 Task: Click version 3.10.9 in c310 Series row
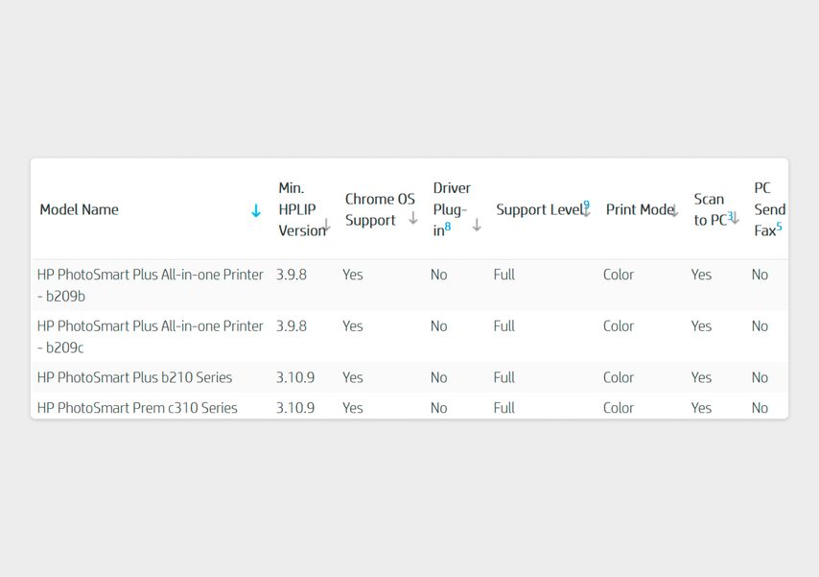[295, 408]
